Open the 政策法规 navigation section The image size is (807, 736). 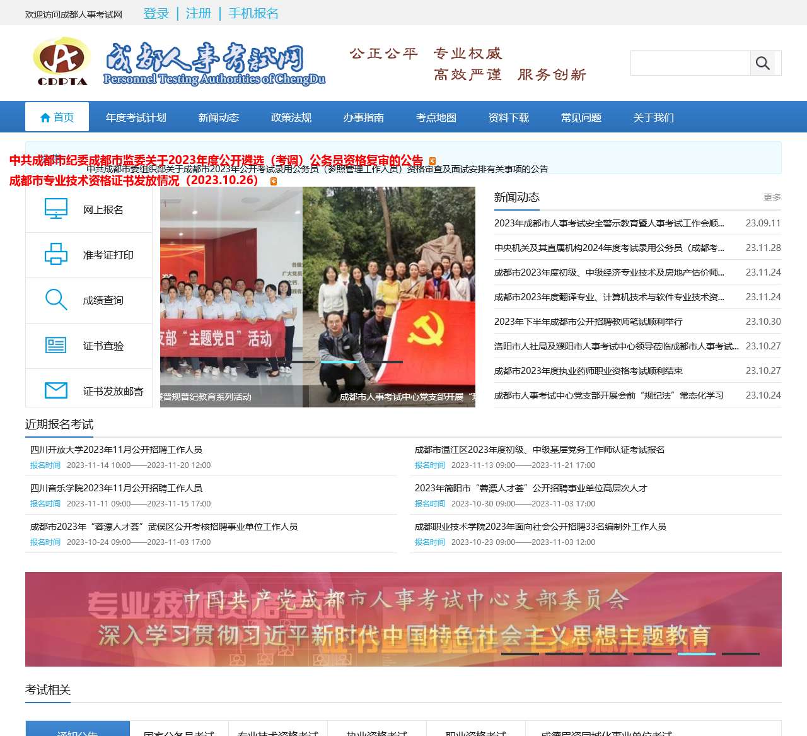[x=290, y=117]
